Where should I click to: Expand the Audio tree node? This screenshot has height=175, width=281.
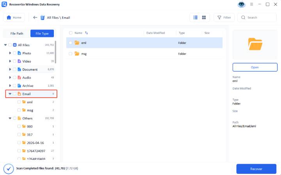pos(10,77)
